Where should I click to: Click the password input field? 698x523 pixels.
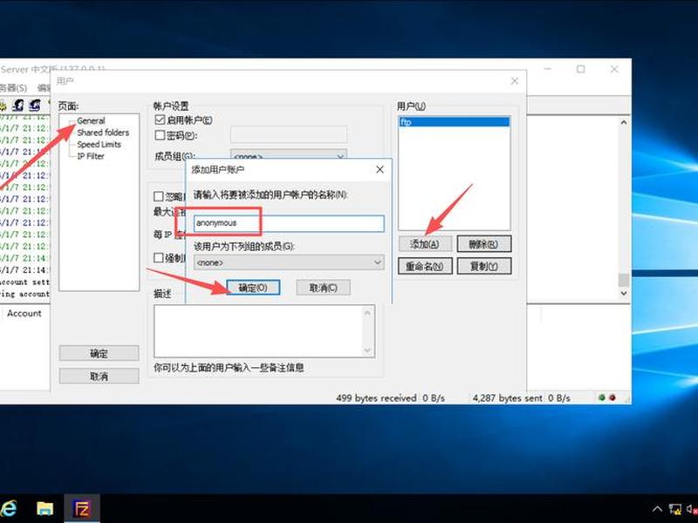click(x=289, y=134)
